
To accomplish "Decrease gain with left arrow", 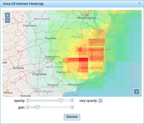I will (x=28, y=107).
